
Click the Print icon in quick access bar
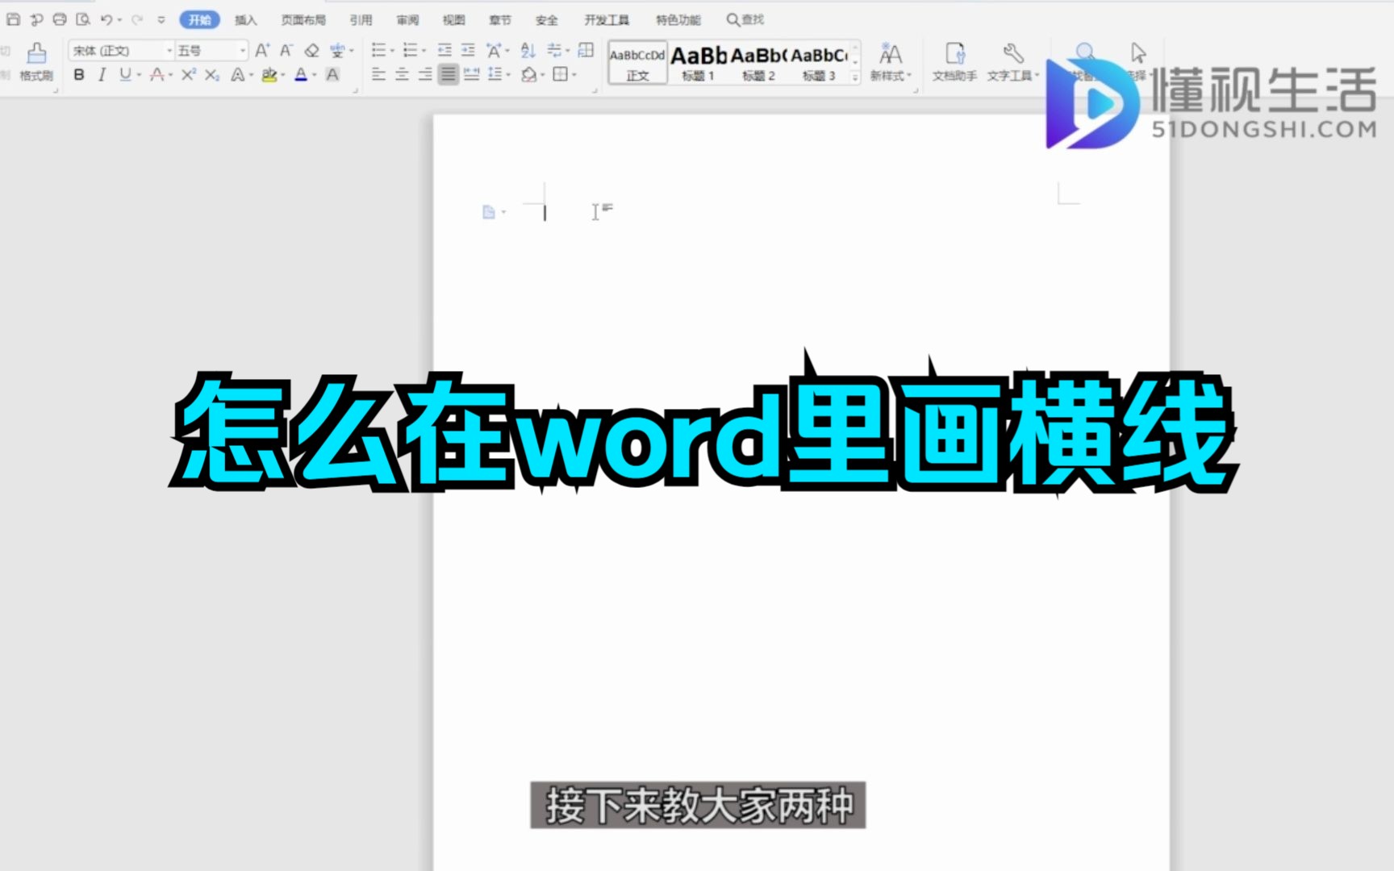[60, 19]
